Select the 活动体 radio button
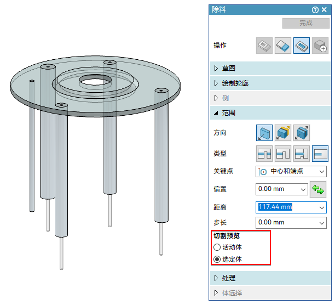Image resolution: width=335 pixels, height=304 pixels. (x=217, y=247)
